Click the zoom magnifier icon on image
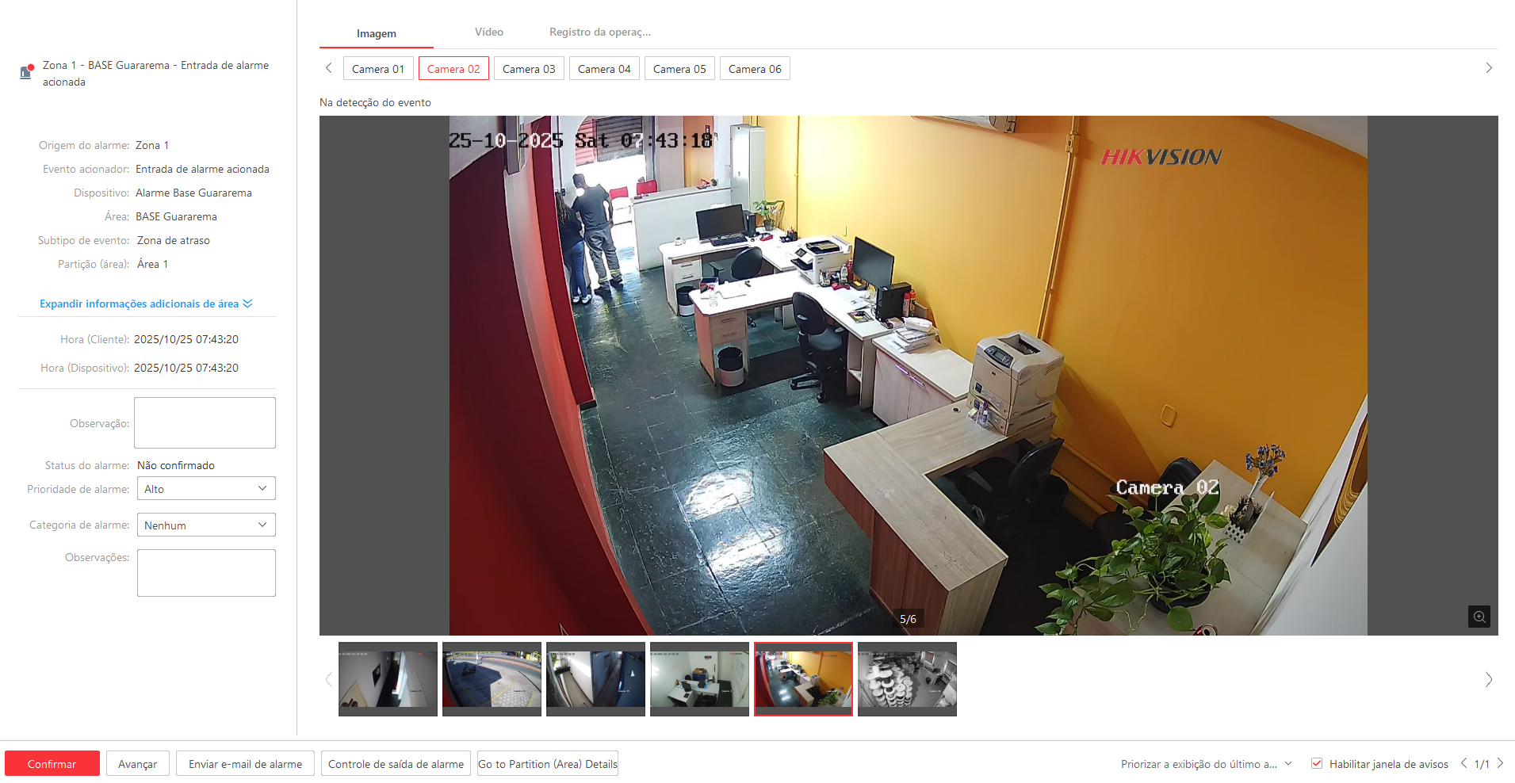The width and height of the screenshot is (1515, 783). tap(1479, 617)
